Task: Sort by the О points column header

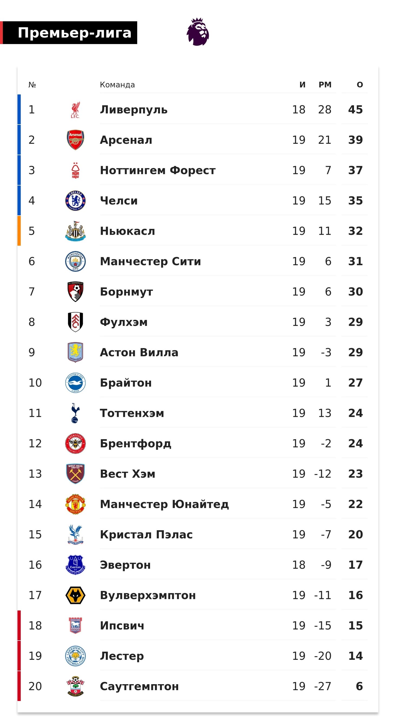Action: (x=360, y=84)
